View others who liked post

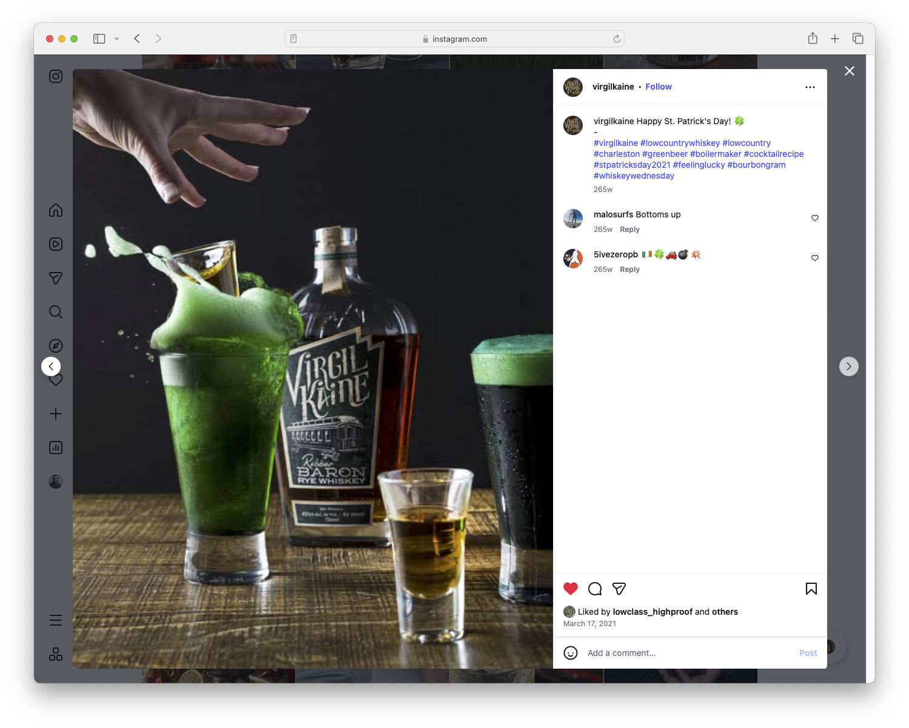coord(725,612)
